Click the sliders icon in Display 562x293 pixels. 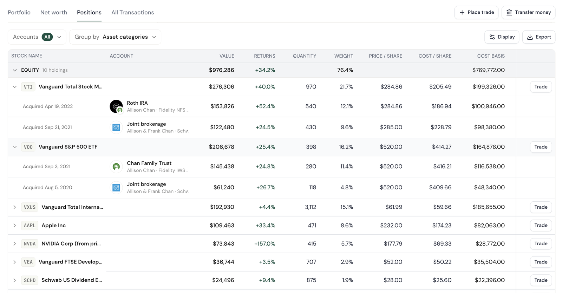coord(492,37)
